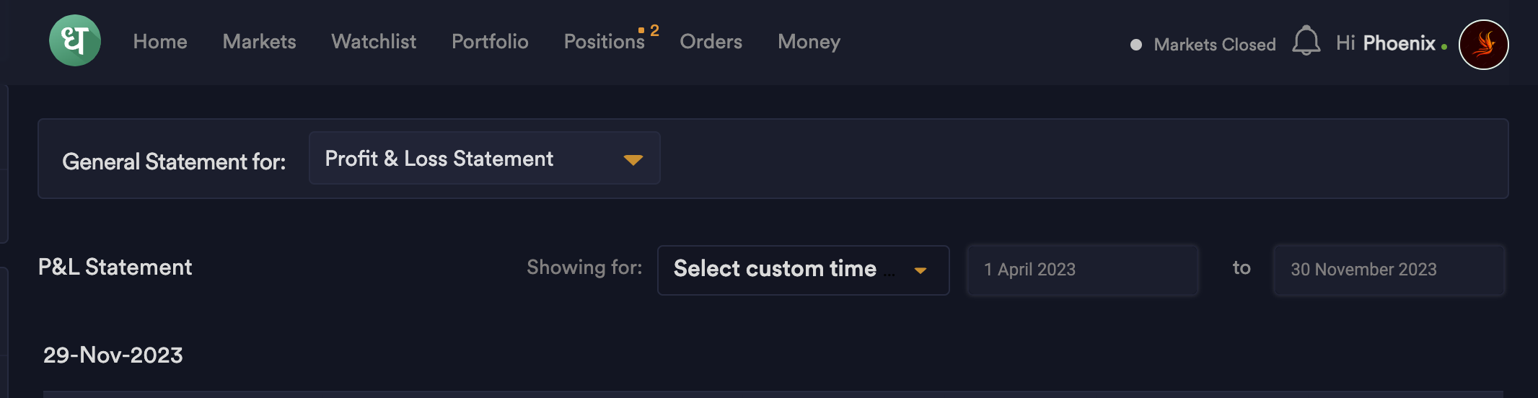Viewport: 1538px width, 398px height.
Task: Click the 30 November 2023 end date field
Action: pyautogui.click(x=1389, y=270)
